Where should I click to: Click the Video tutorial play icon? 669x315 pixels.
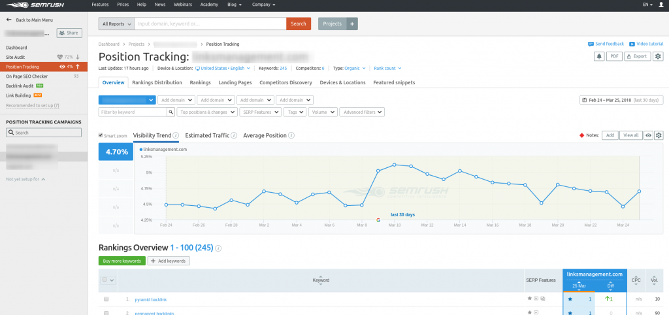(632, 44)
